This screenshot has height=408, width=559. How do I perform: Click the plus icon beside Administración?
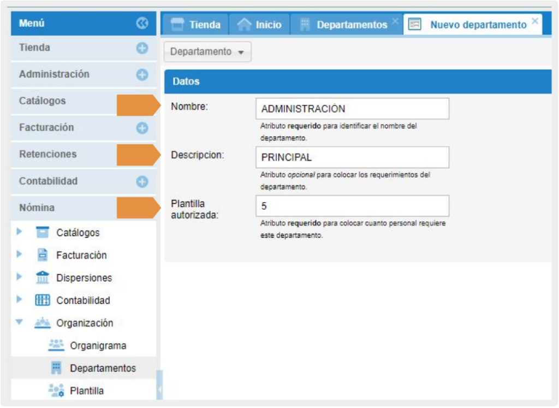(x=142, y=75)
